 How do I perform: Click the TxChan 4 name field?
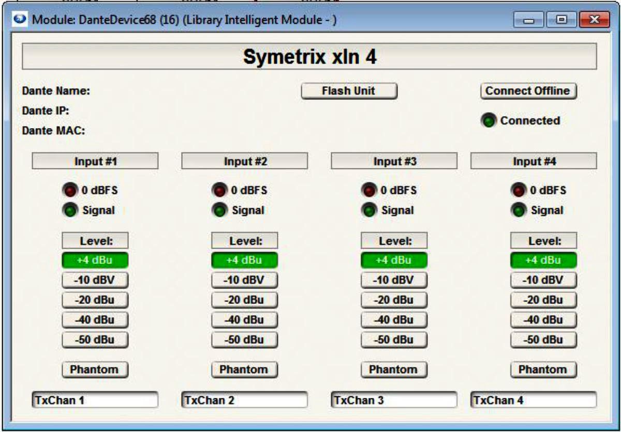pyautogui.click(x=534, y=400)
